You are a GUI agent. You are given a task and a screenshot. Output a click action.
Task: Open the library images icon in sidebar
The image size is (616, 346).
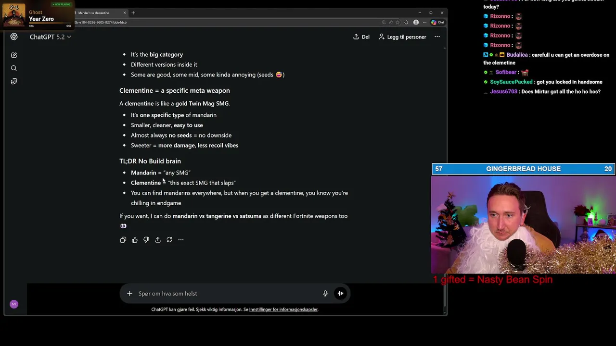14,81
